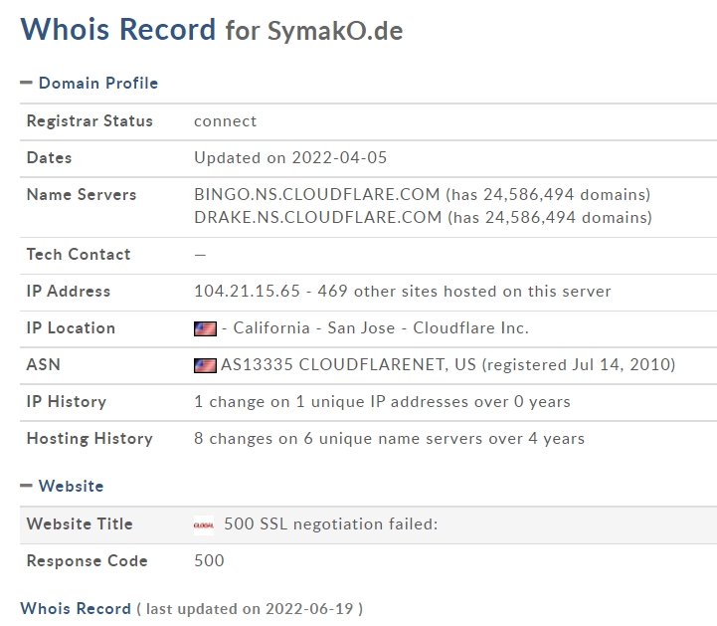Click 'last updated on 2022-06-19' text

click(250, 609)
